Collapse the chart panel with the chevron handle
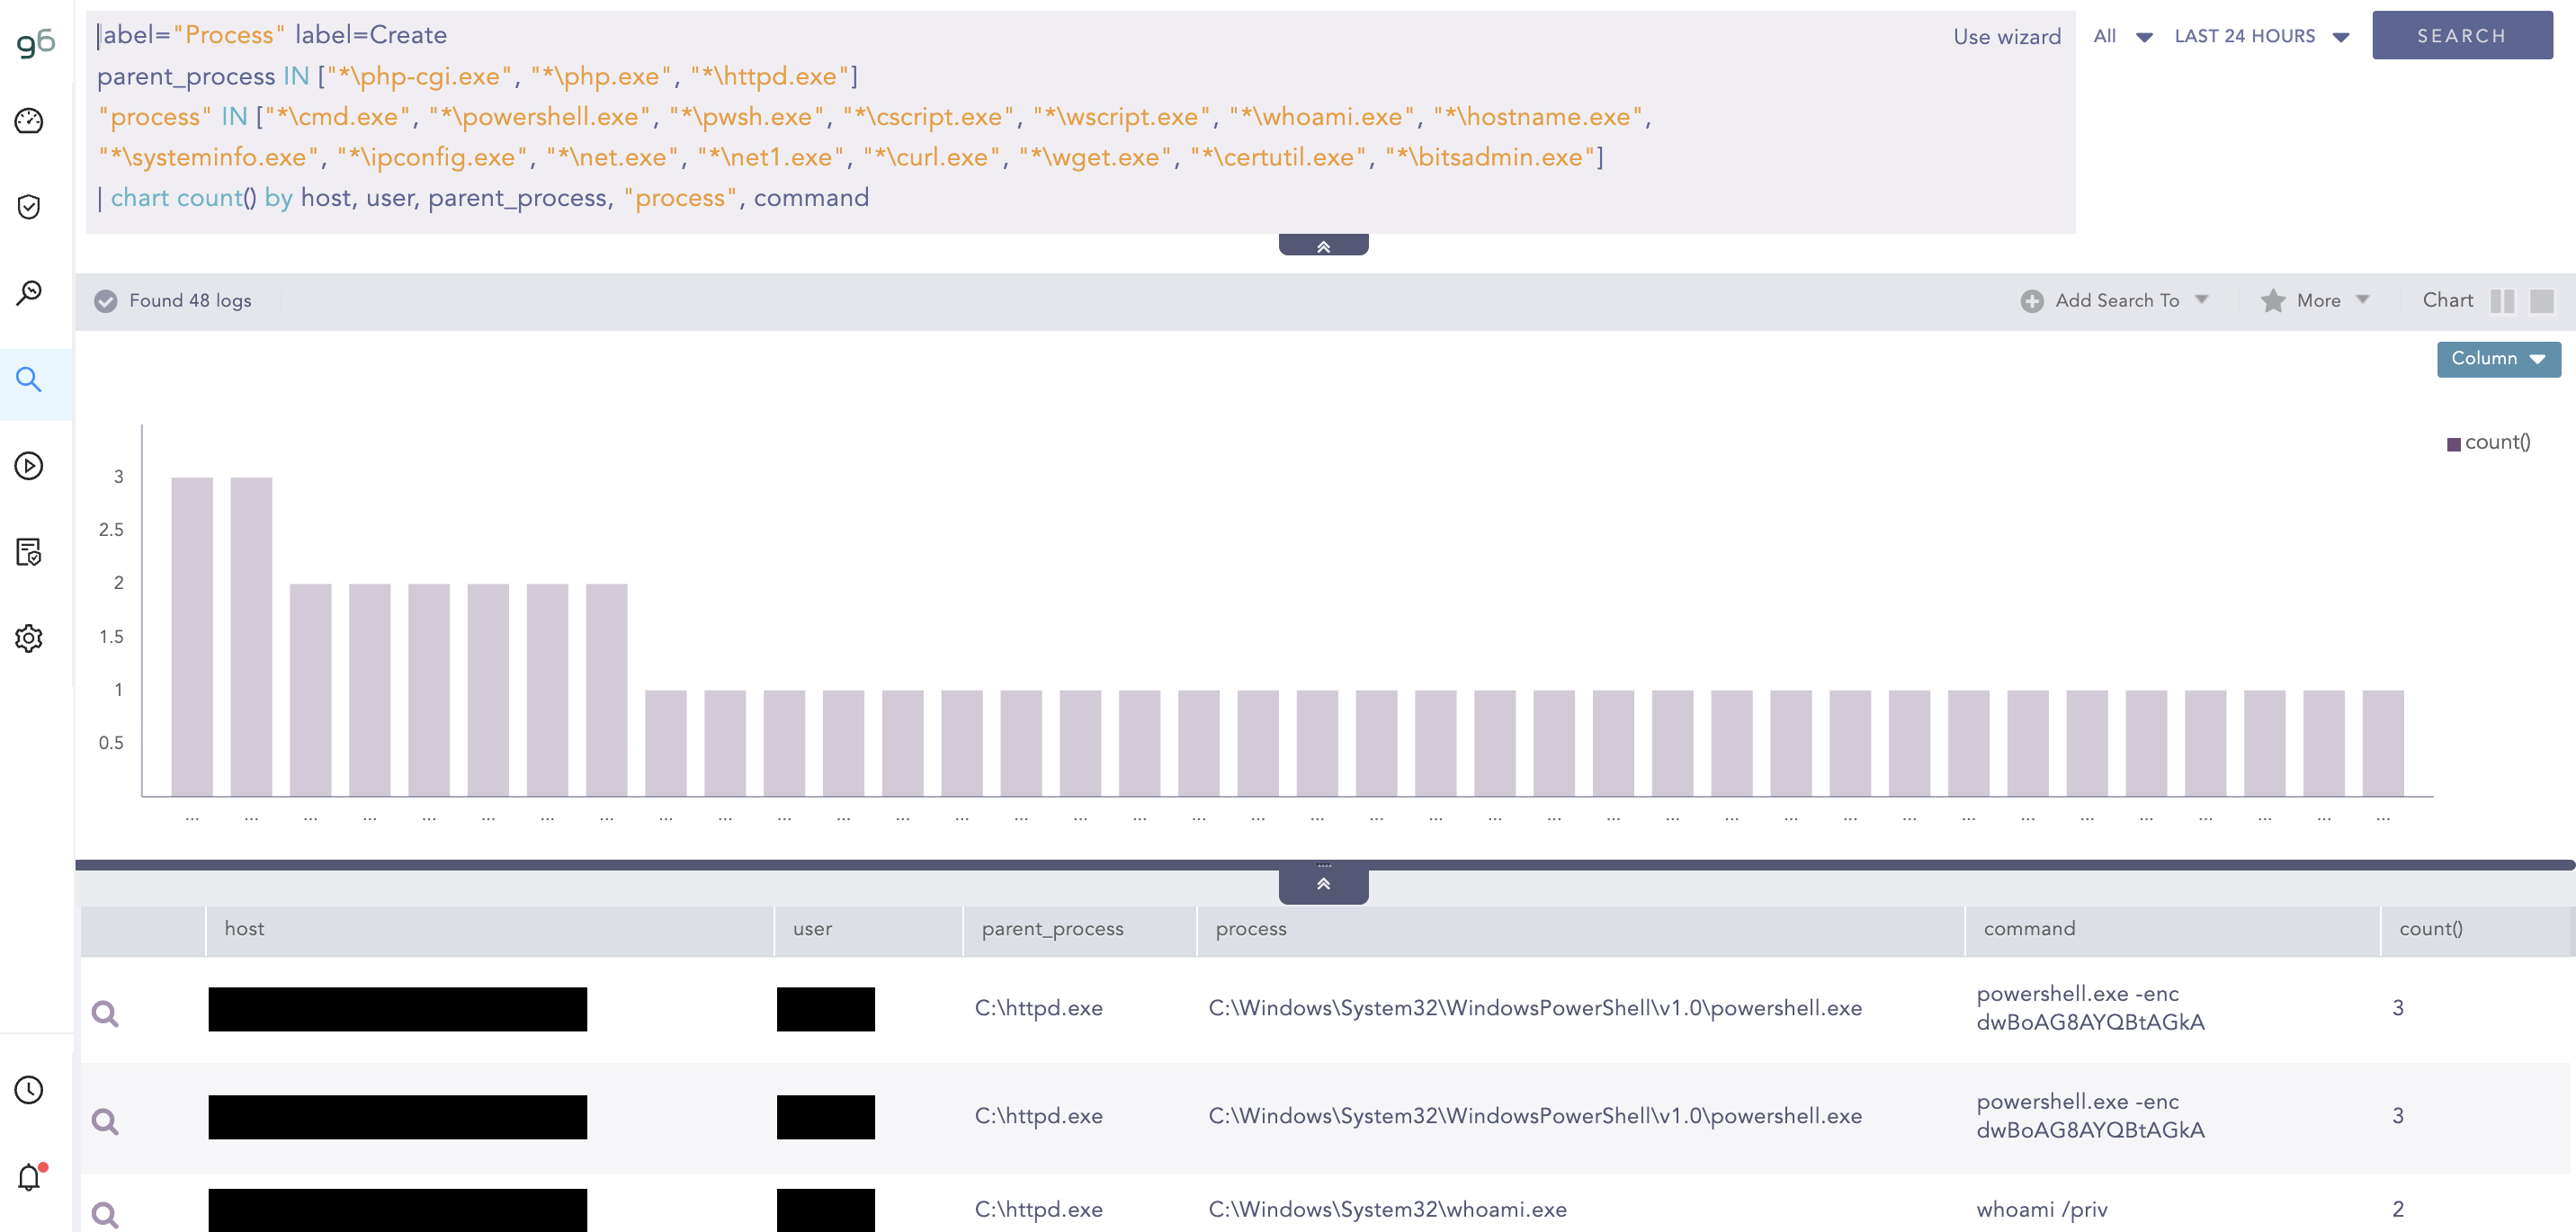 tap(1323, 885)
